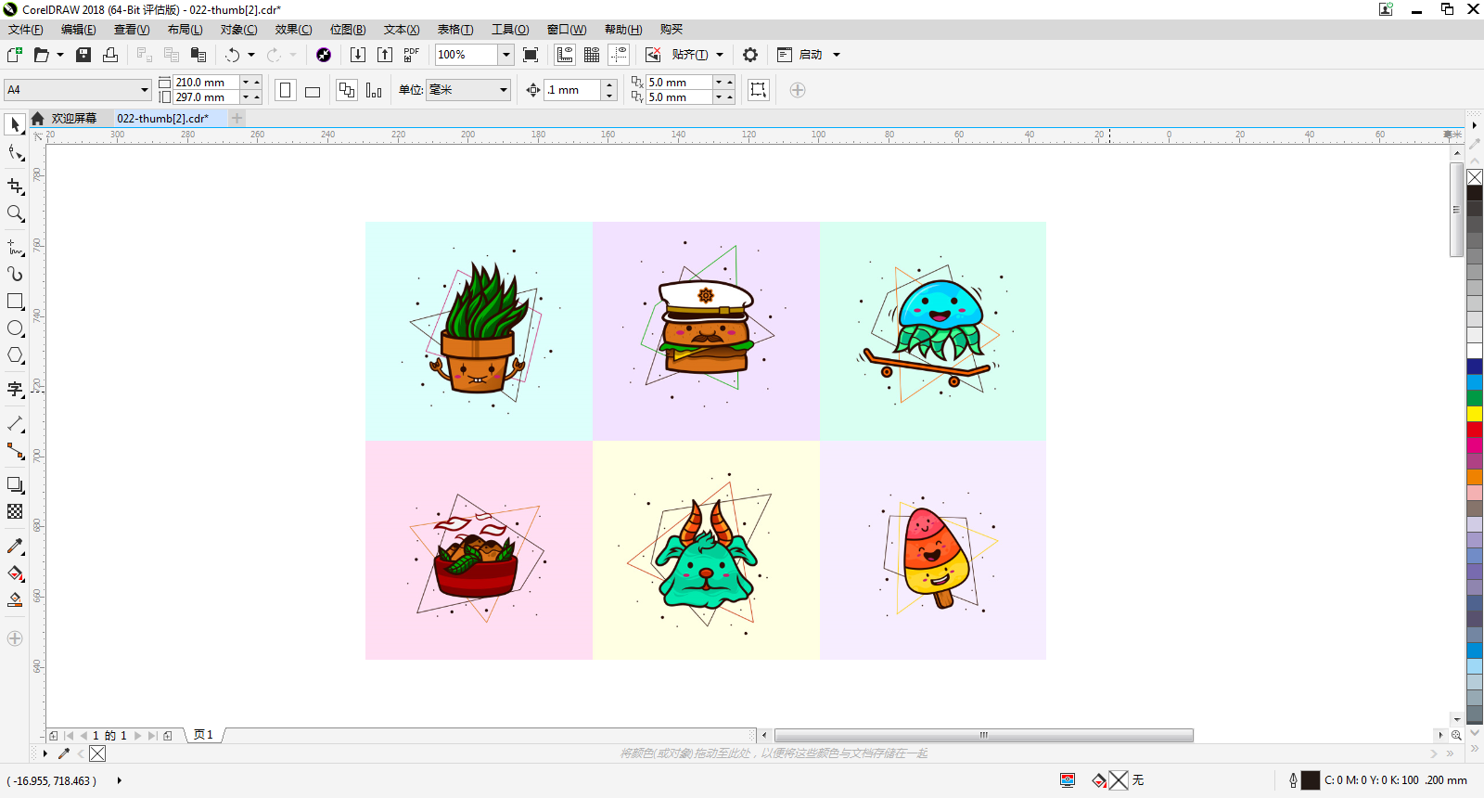The width and height of the screenshot is (1484, 798).
Task: Toggle guidelines display
Action: point(619,55)
